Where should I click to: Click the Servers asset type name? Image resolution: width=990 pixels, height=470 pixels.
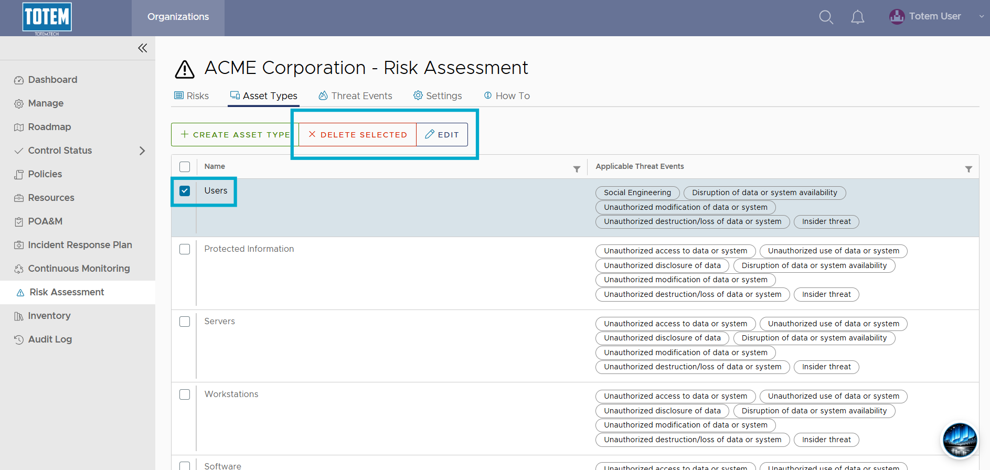[220, 322]
